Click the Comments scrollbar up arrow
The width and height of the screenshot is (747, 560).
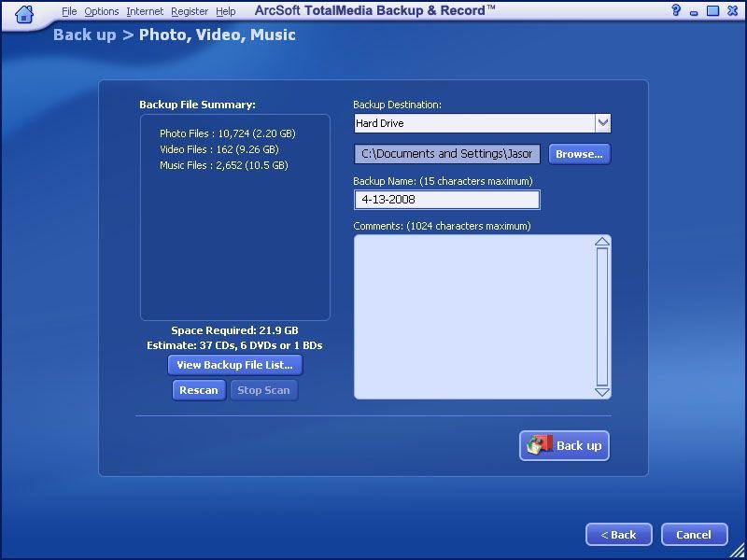coord(602,242)
